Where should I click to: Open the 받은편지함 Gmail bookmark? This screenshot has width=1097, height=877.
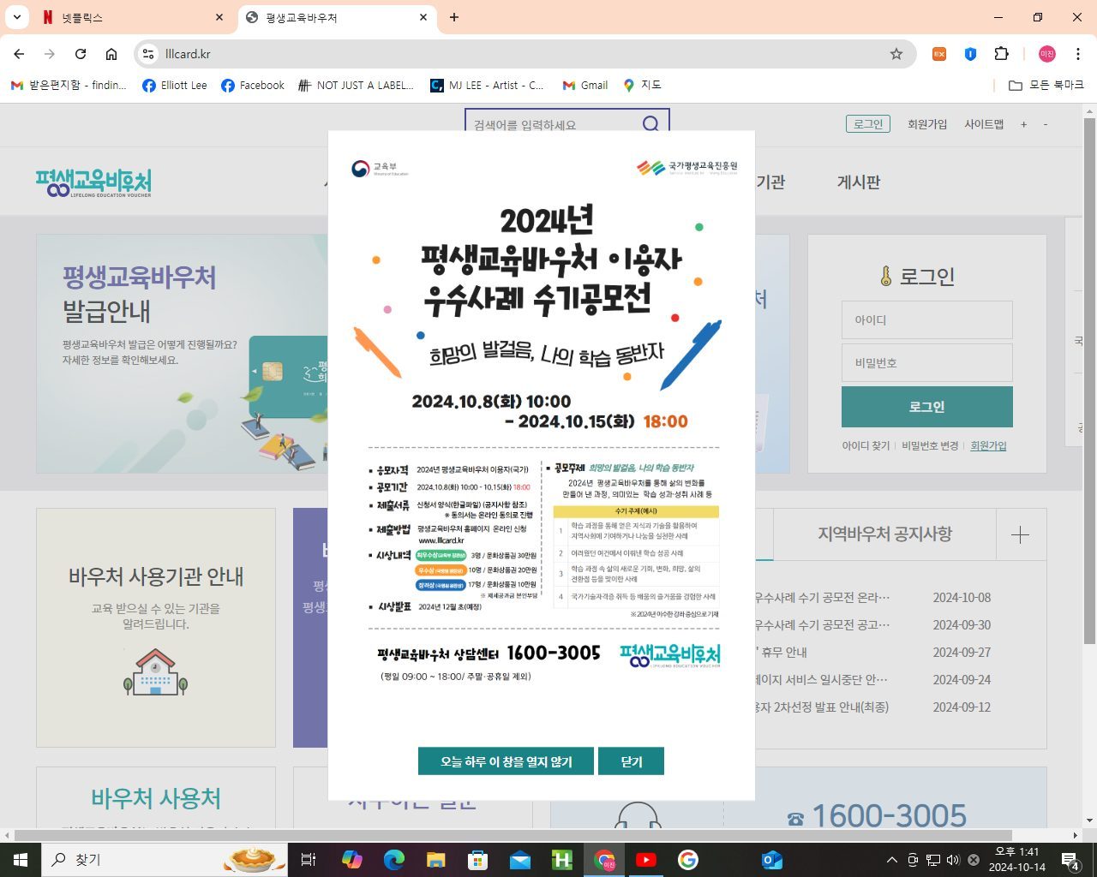tap(69, 86)
